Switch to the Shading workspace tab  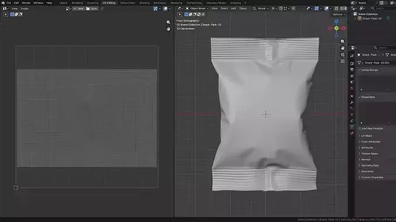(x=145, y=3)
